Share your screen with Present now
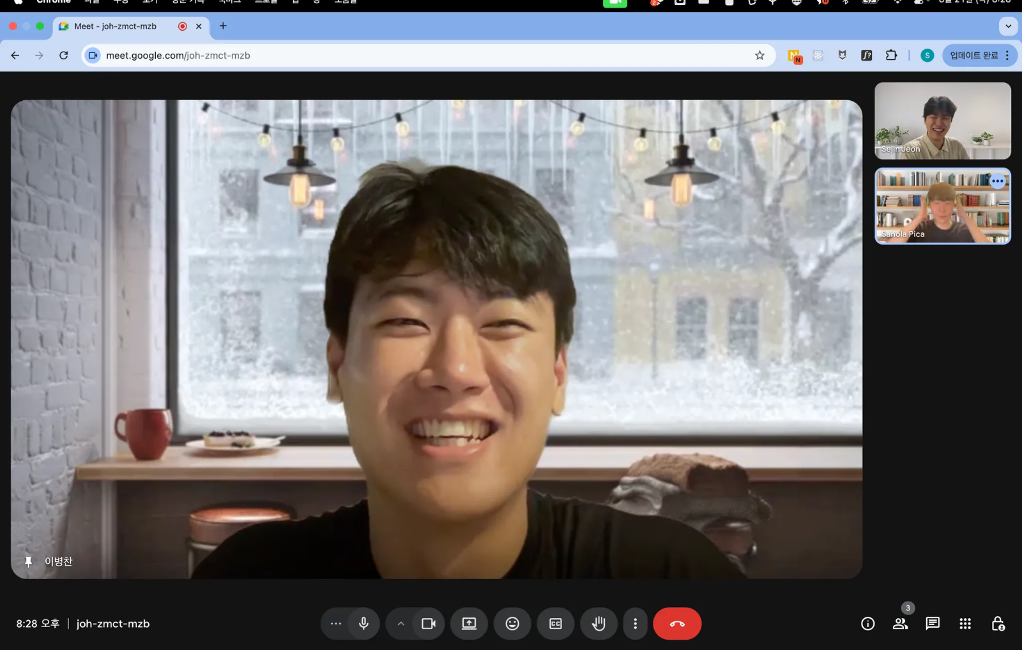1022x650 pixels. tap(469, 623)
